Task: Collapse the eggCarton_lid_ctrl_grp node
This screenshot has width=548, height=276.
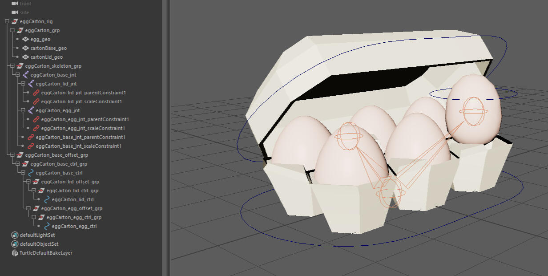Action: (34, 191)
